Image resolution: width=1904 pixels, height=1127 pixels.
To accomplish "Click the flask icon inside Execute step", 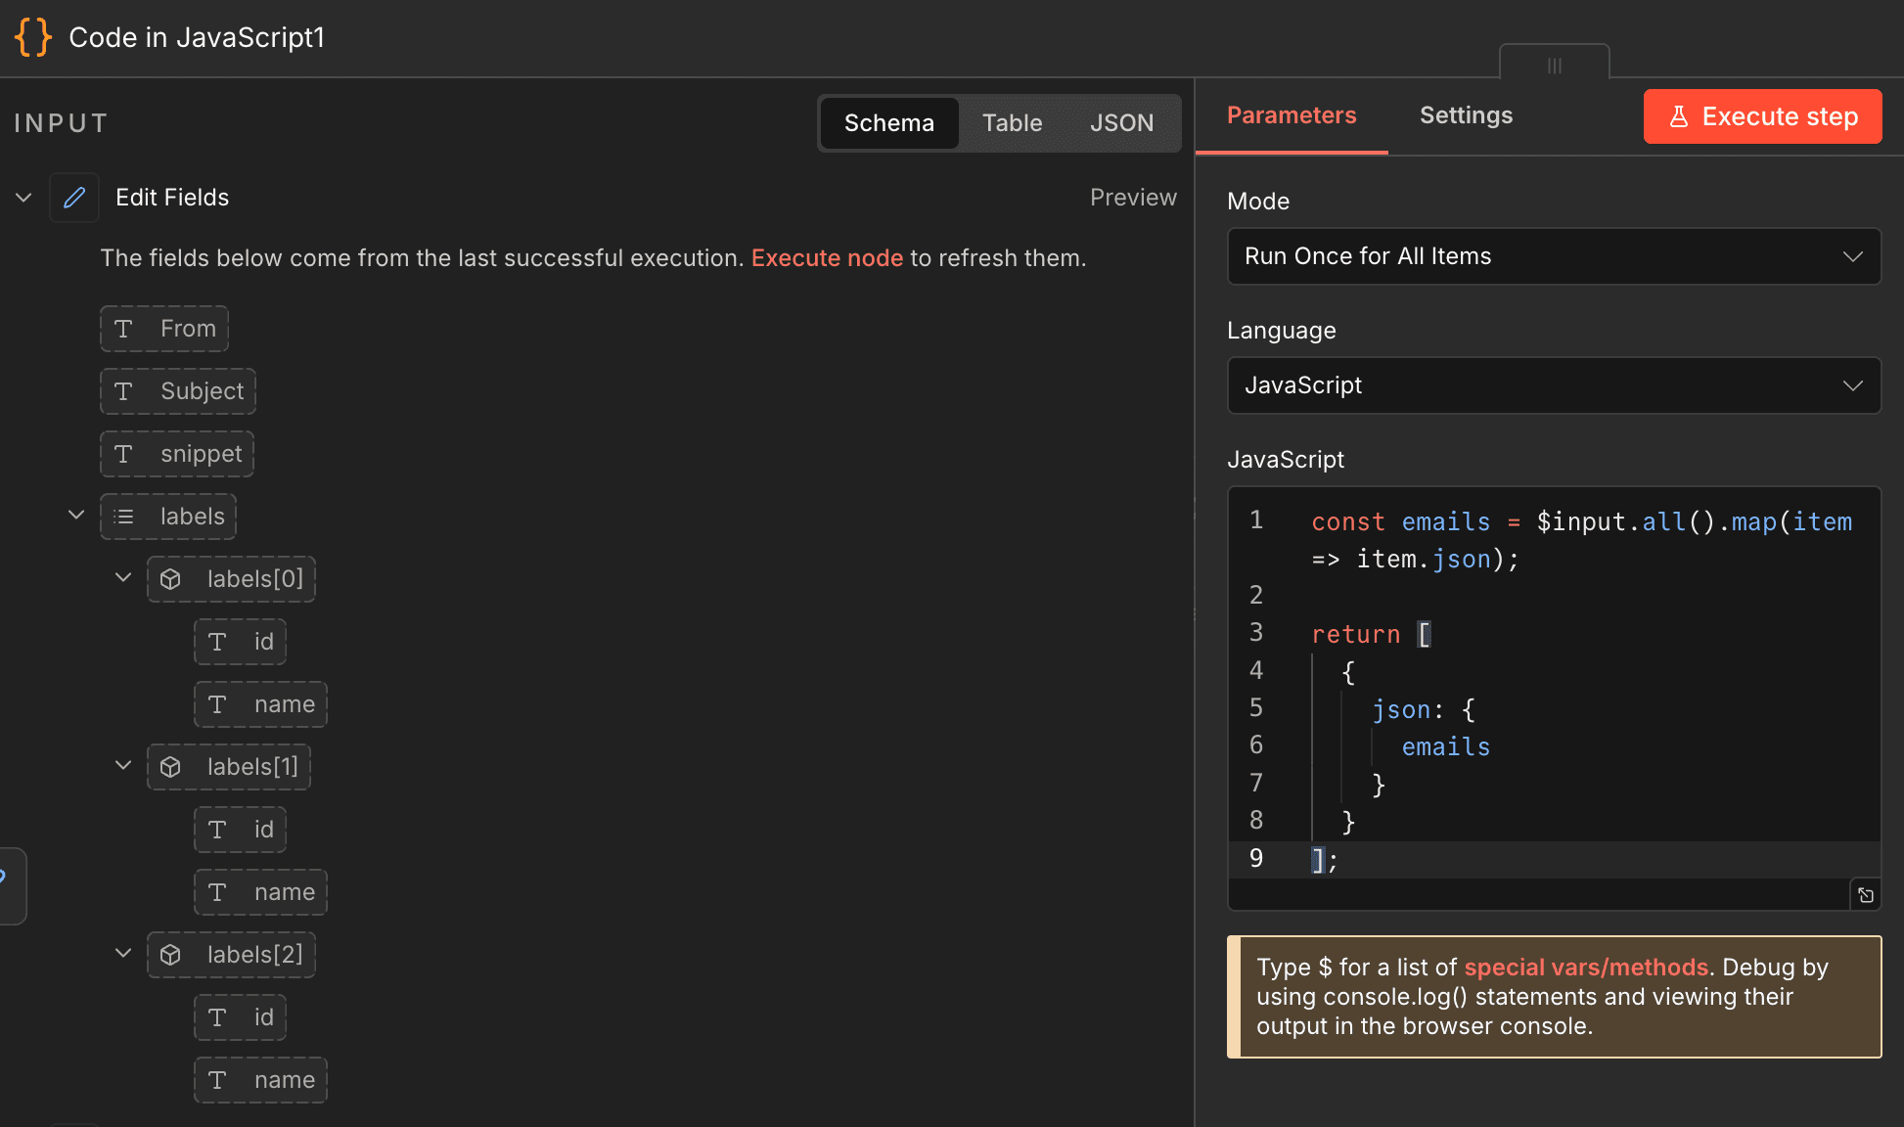I will pyautogui.click(x=1680, y=116).
